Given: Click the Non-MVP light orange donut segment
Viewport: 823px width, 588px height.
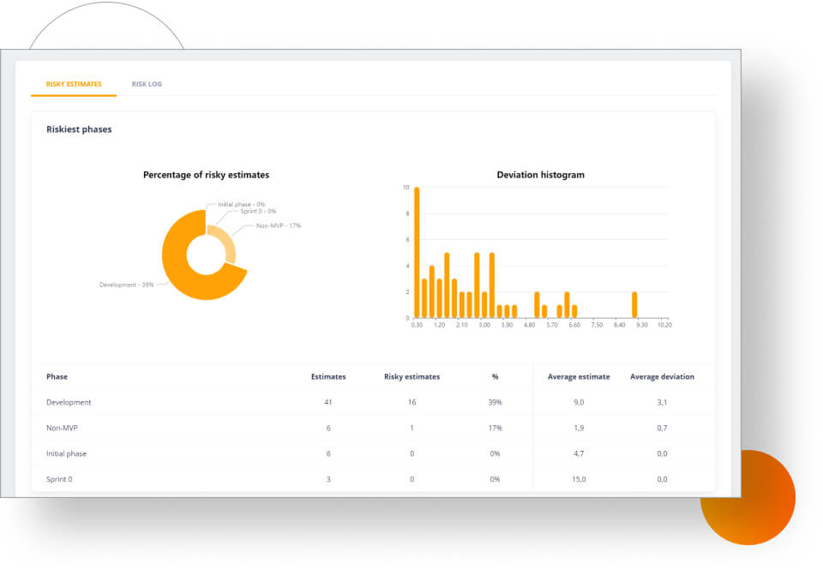Looking at the screenshot, I should [225, 243].
